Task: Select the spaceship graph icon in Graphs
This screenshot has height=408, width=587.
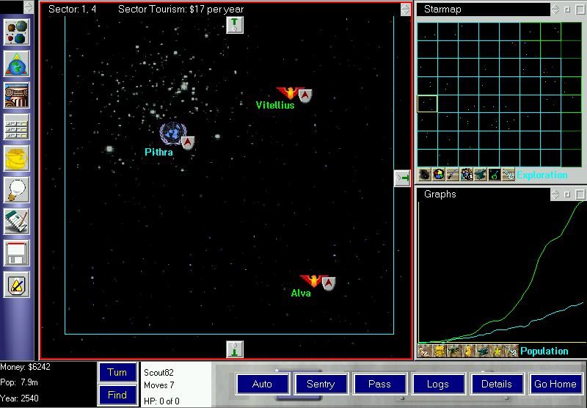Action: (x=511, y=351)
